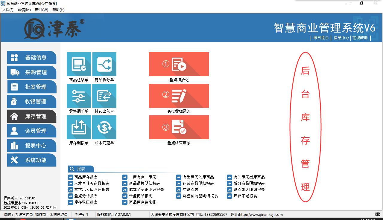Click step 3 盘点结束审核 tile
Screen dimensions: 383x220
[x=179, y=127]
